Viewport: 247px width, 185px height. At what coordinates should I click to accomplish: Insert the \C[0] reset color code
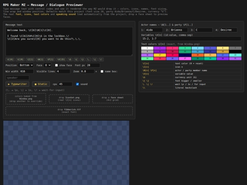click(x=20, y=59)
